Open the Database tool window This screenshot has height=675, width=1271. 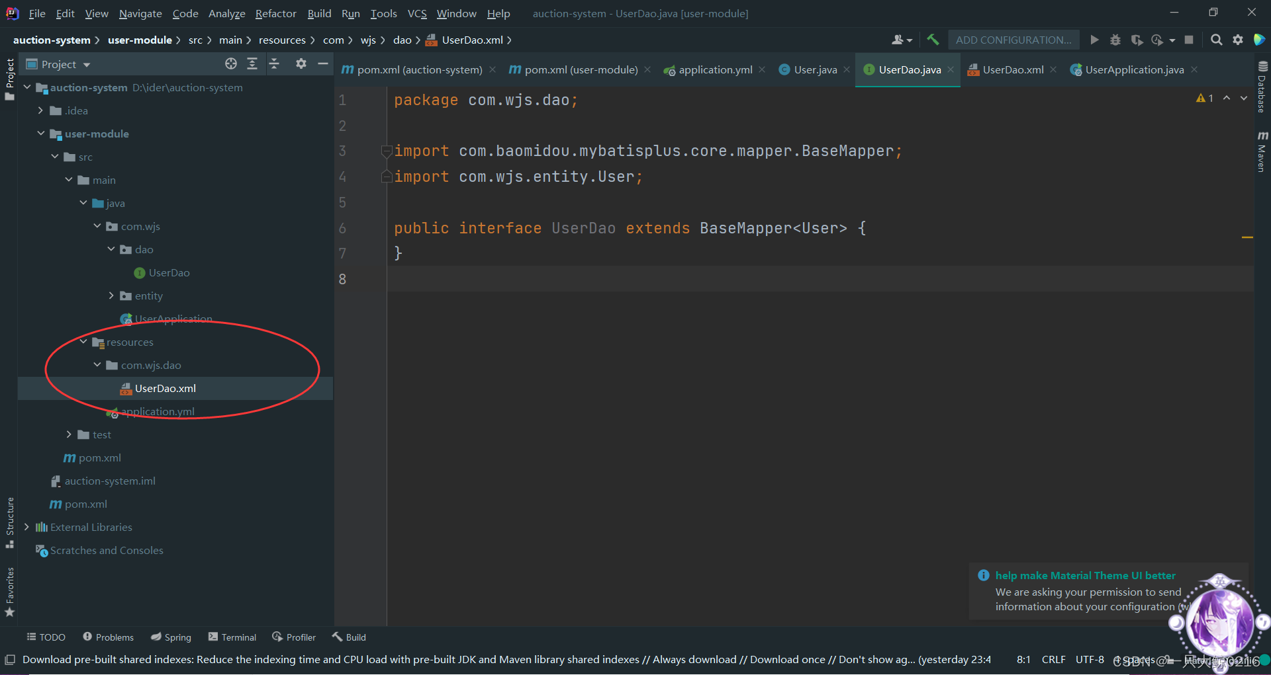(1262, 87)
